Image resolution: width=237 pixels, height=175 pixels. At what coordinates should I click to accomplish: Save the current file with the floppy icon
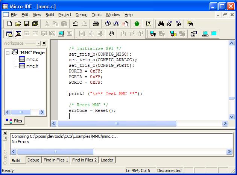tap(27, 24)
